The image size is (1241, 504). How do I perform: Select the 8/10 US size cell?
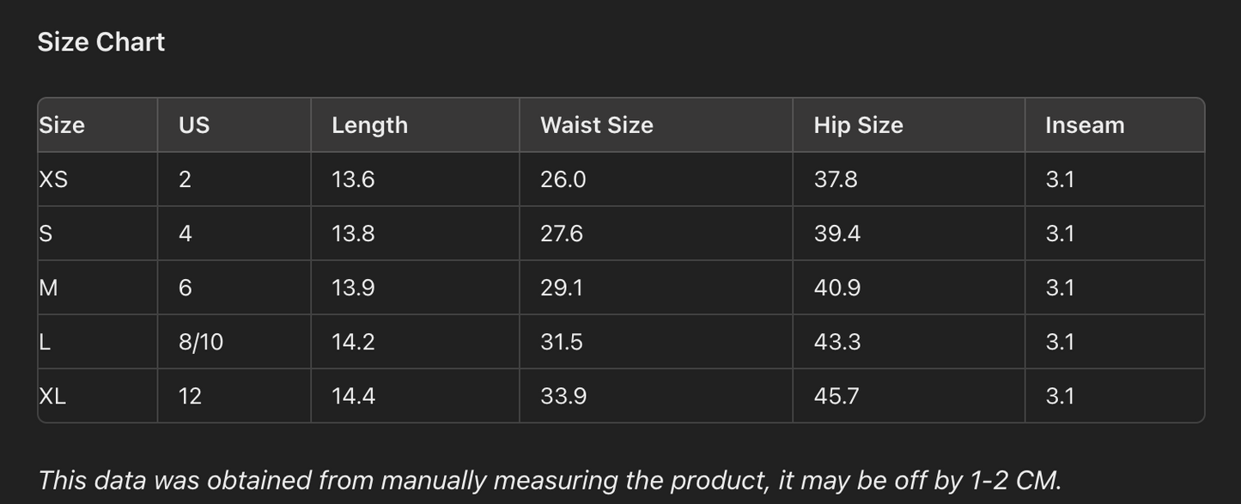[201, 342]
